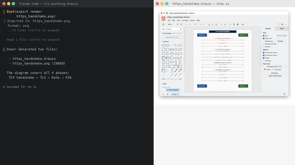
Task: Adjust the grid size stepper arrows
Action: click(281, 36)
